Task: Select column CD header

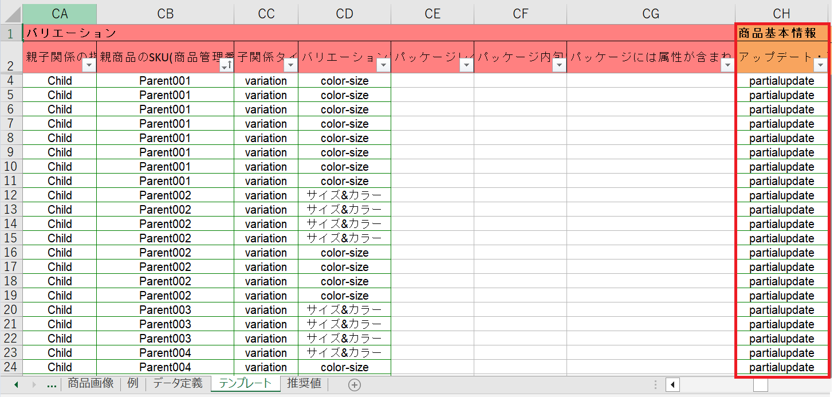Action: click(344, 14)
